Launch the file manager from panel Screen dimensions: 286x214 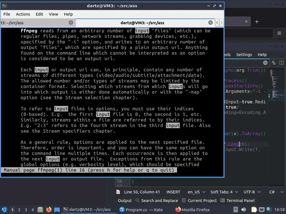pyautogui.click(x=40, y=210)
